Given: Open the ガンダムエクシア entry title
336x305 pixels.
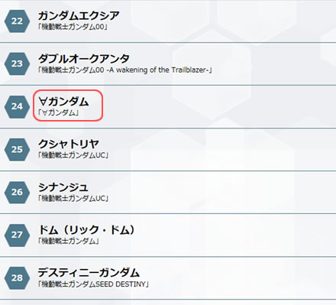Looking at the screenshot, I should tap(79, 16).
